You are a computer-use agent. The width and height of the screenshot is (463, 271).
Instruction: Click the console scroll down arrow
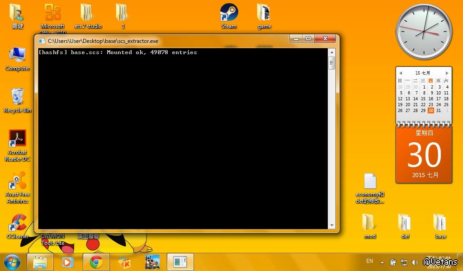click(332, 225)
